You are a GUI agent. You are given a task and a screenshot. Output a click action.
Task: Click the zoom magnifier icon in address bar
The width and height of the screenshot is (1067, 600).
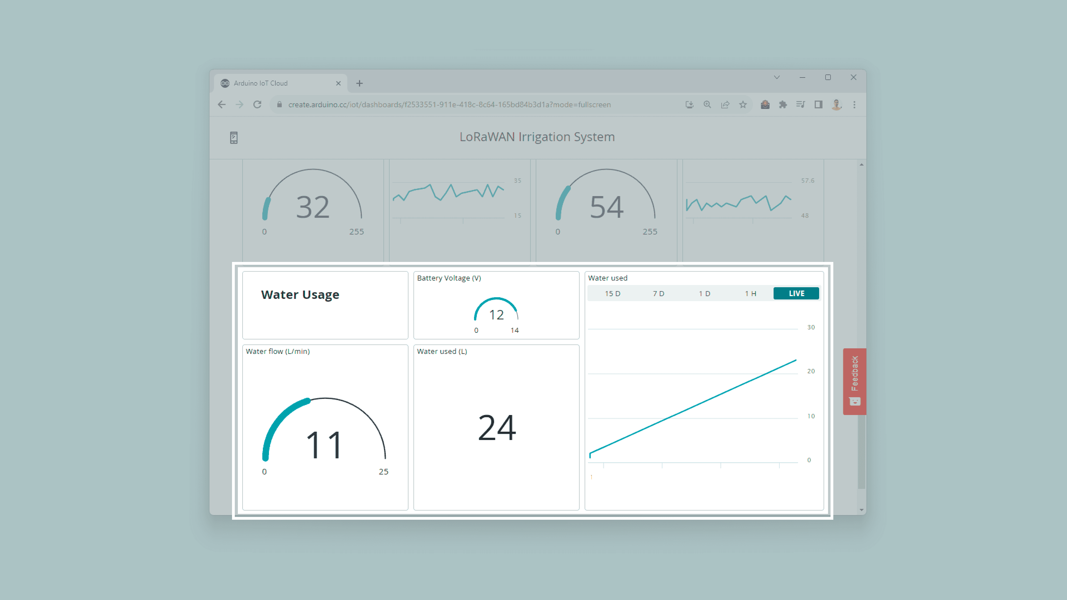point(707,105)
